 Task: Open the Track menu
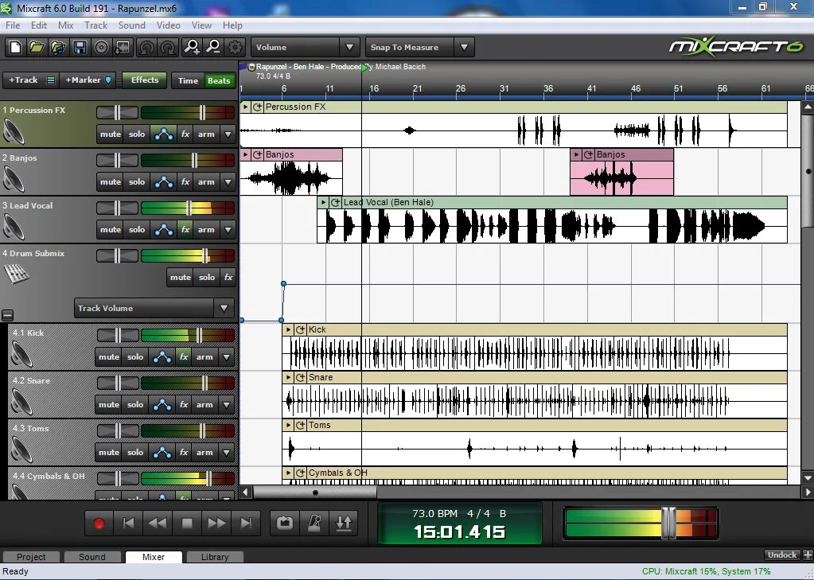tap(96, 25)
